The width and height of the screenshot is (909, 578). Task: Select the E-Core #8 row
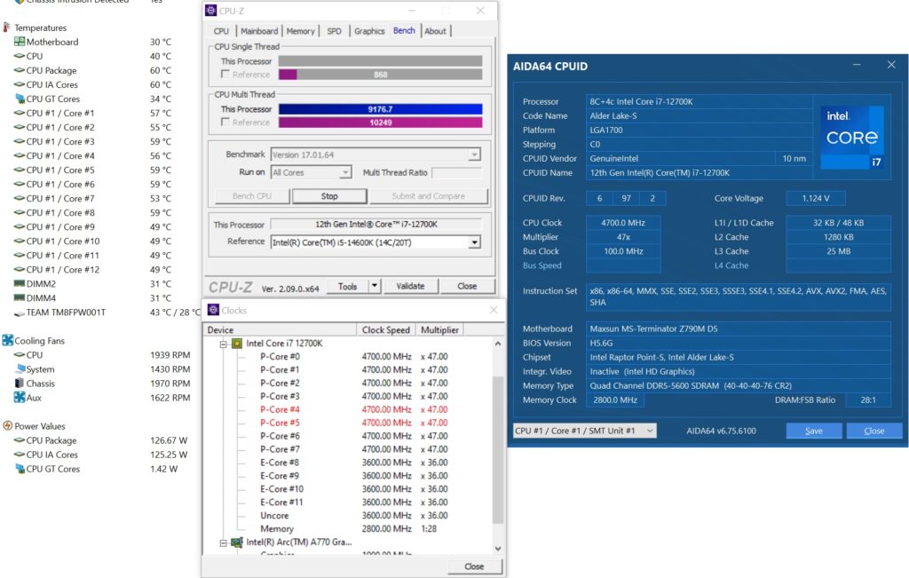(353, 463)
